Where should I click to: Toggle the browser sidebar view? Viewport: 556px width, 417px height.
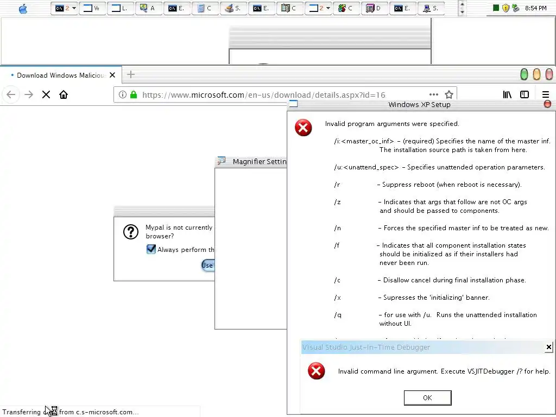pos(525,94)
